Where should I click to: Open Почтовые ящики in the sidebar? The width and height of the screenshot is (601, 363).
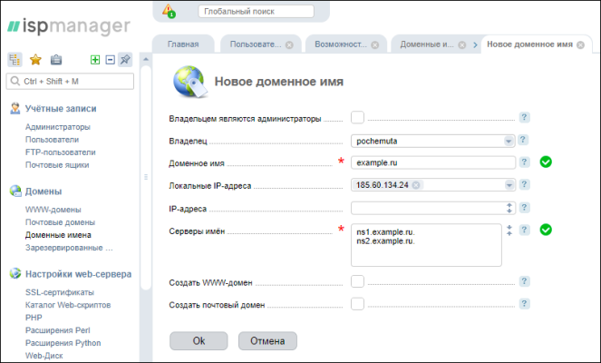[x=57, y=164]
